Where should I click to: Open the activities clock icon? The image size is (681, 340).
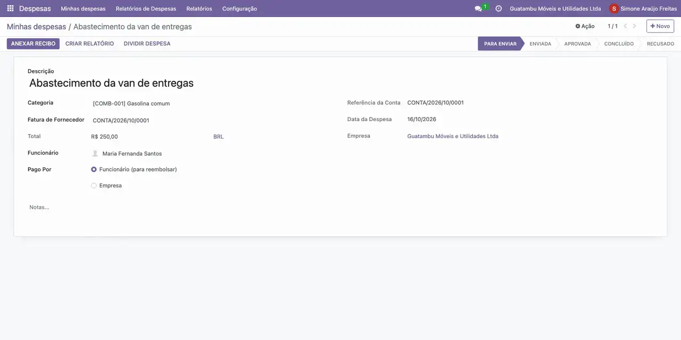coord(499,8)
